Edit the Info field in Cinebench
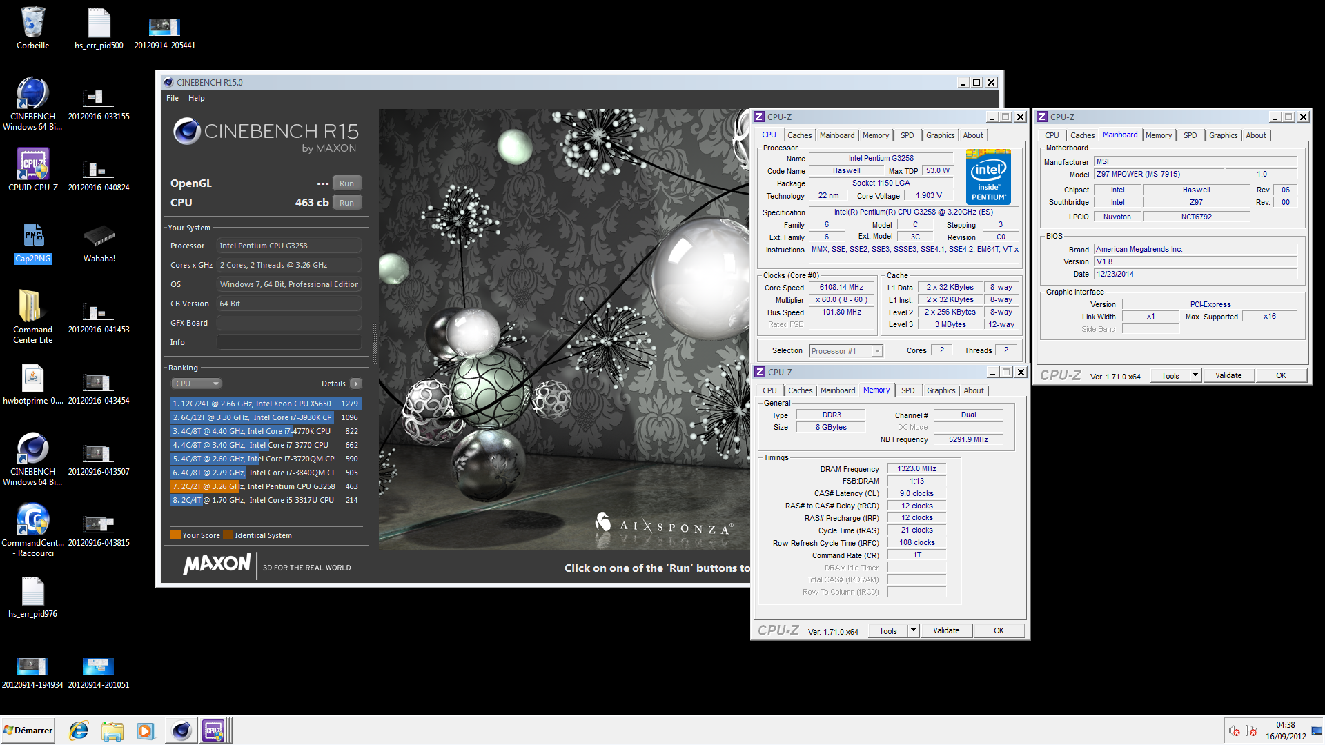Screen dimensions: 1325x745 point(290,342)
